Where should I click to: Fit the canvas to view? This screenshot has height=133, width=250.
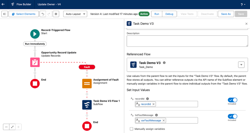point(12,127)
